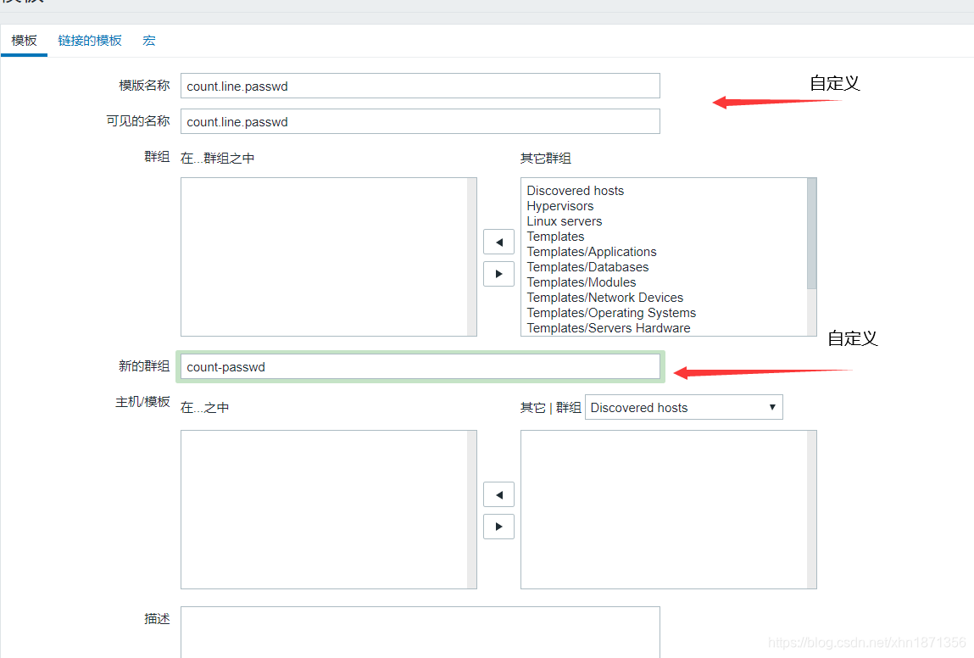Move group left with Groups arrow button
Screen dimensions: 974x658
point(498,242)
